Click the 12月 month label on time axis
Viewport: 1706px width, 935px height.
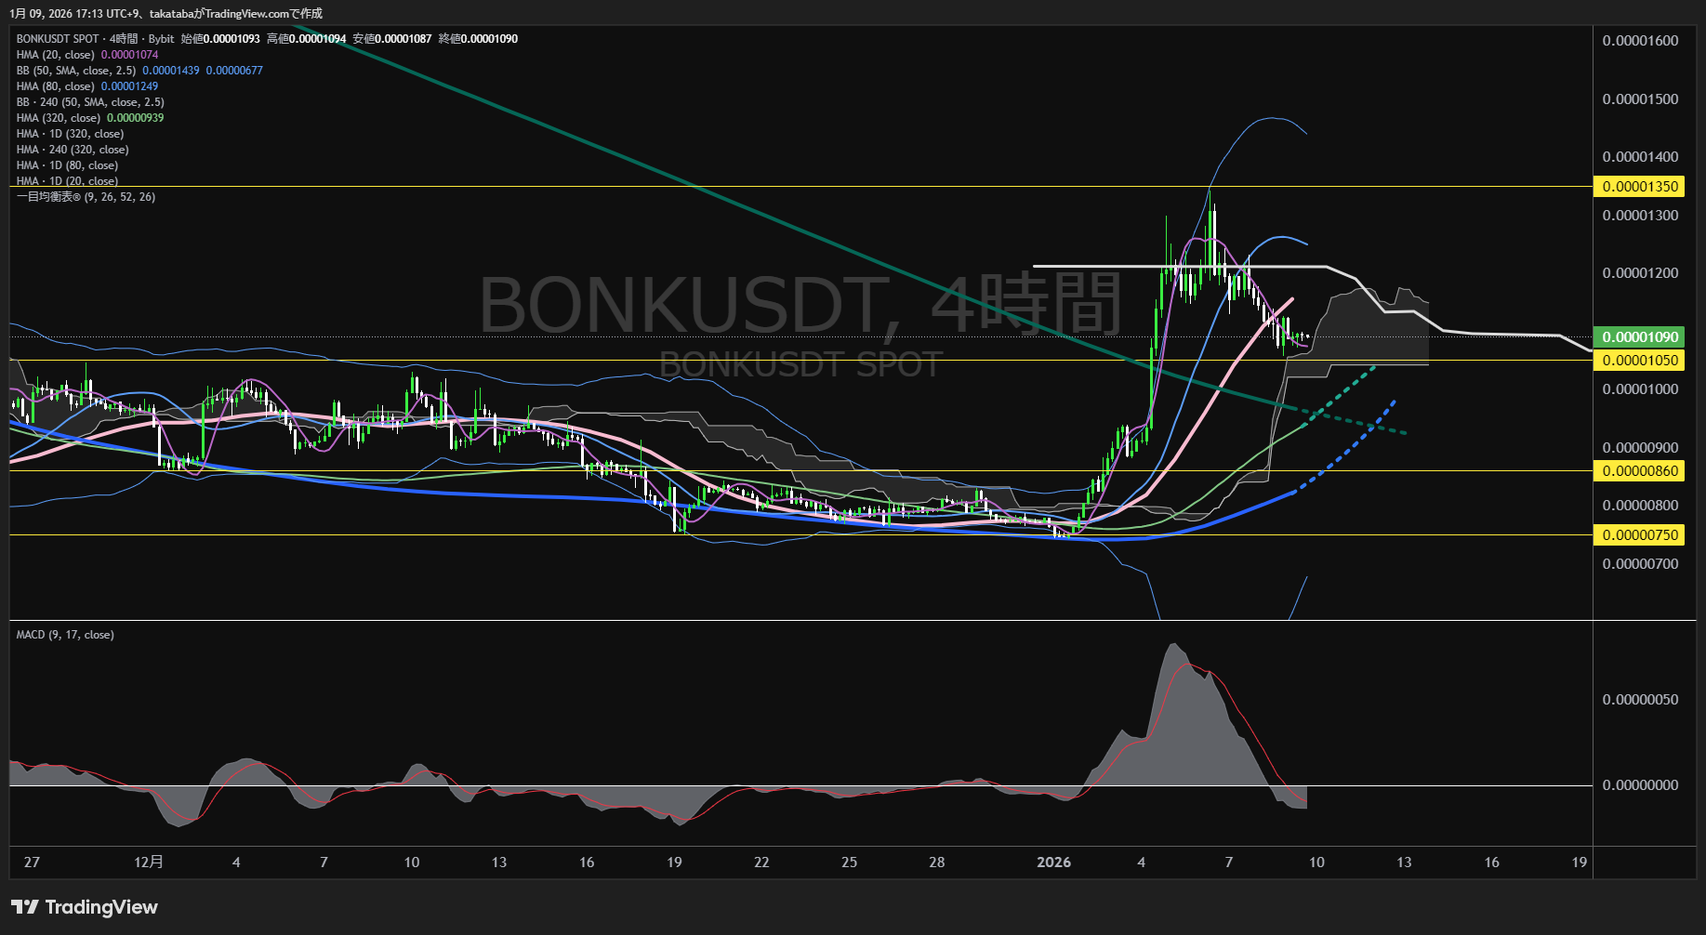click(x=149, y=863)
